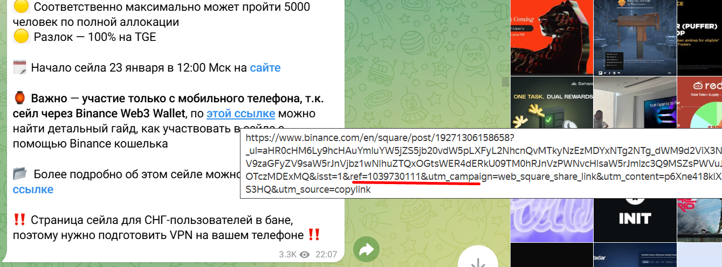
Task: Open the этой ссылке hyperlink
Action: (x=241, y=114)
